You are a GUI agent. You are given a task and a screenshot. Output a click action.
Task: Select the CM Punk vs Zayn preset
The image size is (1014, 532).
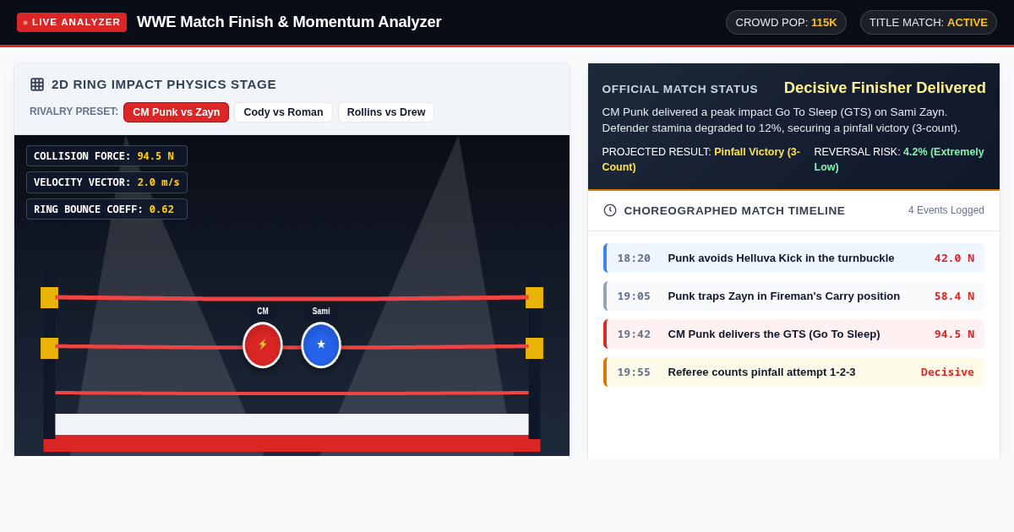point(176,112)
